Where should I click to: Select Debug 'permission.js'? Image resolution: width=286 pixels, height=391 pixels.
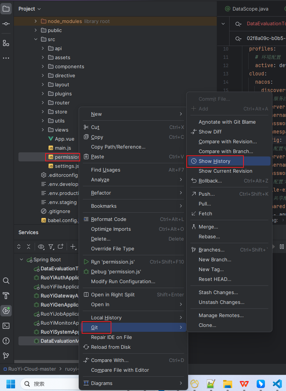coord(133,271)
